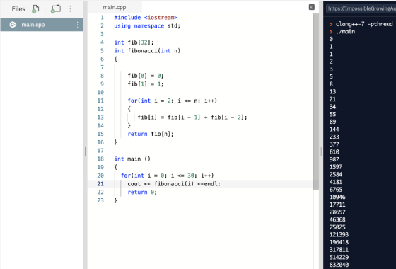Click the 'fib[1] = 1;' statement
Image resolution: width=396 pixels, height=269 pixels.
tap(146, 84)
